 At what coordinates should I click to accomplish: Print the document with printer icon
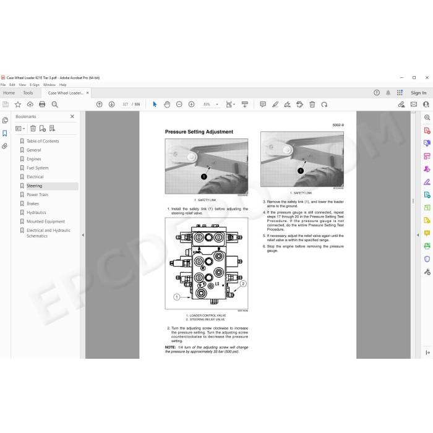42,105
